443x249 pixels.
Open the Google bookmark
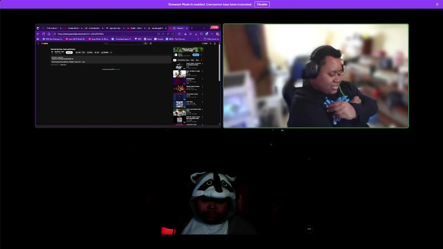pos(159,39)
